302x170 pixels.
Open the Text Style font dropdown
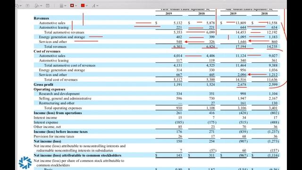[x=95, y=6]
